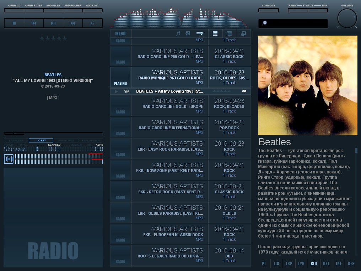Toggle the waveform visualization icon
Screen dimensions: 361x271
(x=9, y=159)
